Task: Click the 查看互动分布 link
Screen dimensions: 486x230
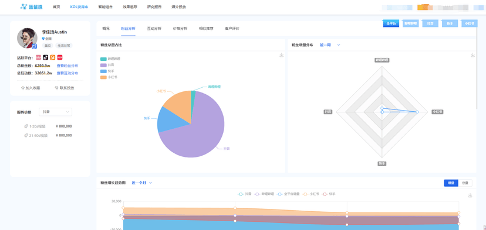Action: pos(67,73)
